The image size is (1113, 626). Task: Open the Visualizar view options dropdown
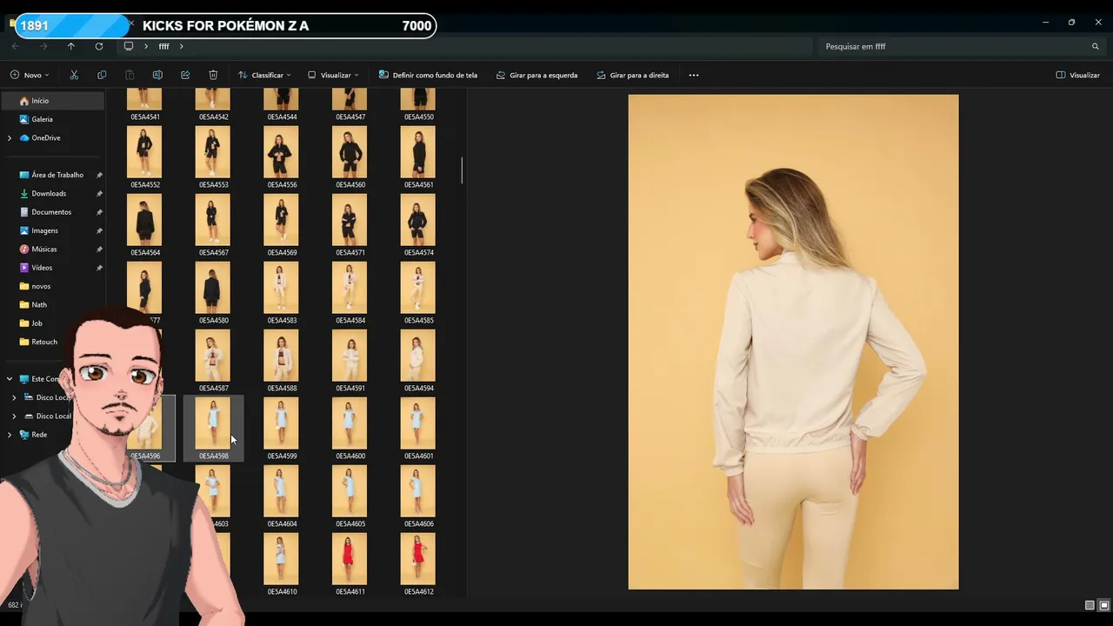point(333,75)
